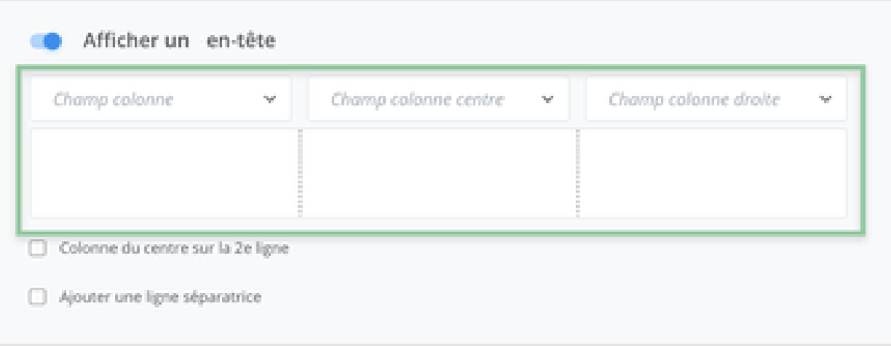
Task: Check "Colonne du centre sur la 2e ligne" box
Action: pyautogui.click(x=36, y=249)
